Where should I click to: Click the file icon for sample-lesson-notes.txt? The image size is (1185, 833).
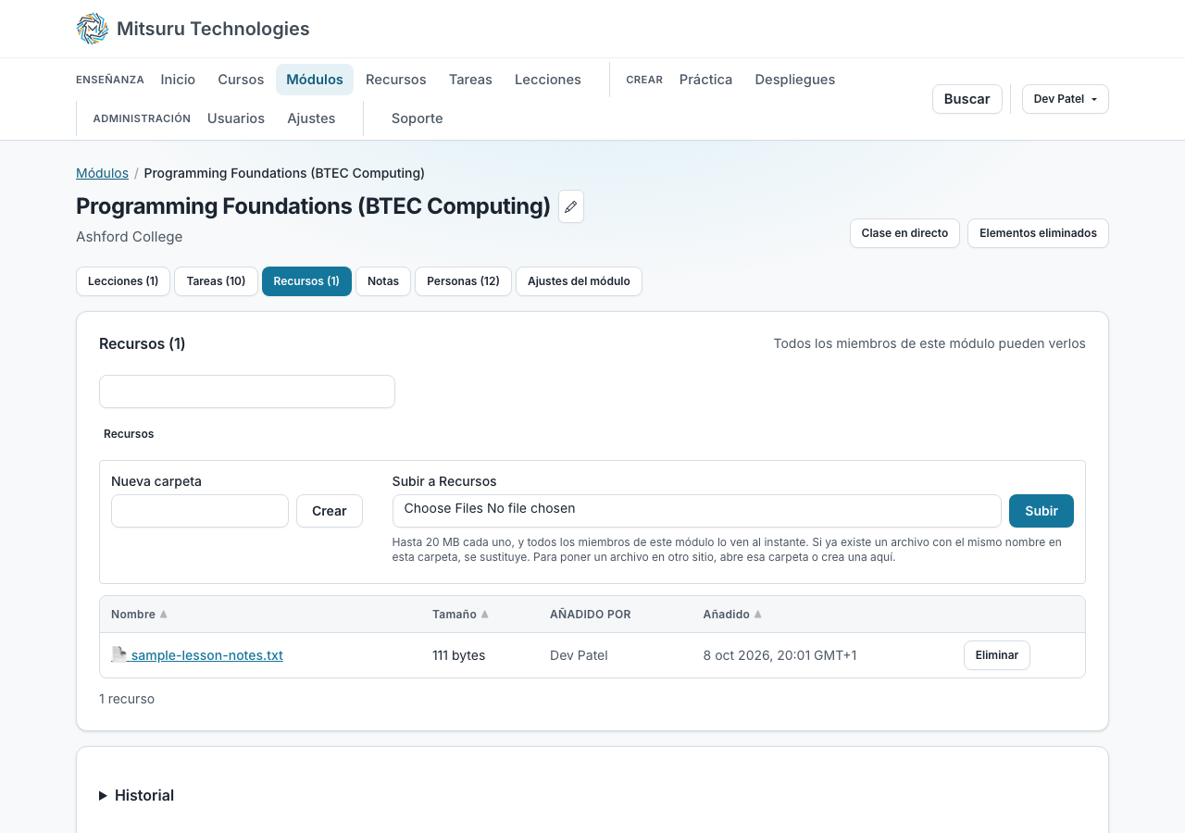pyautogui.click(x=118, y=654)
